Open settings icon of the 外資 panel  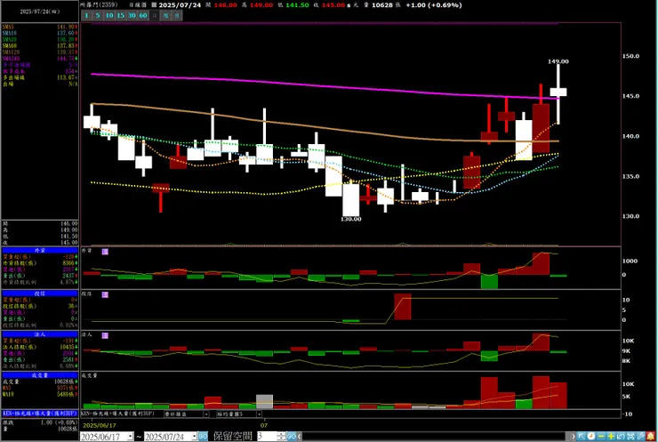(105, 252)
